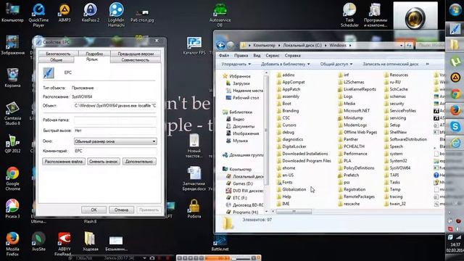Click the Skype icon in the taskbar
Viewport: 464px width, 261px height.
click(x=455, y=127)
